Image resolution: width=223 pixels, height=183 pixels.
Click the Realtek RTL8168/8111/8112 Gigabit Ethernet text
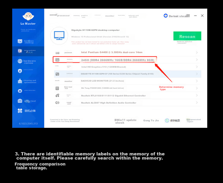tap(113, 96)
